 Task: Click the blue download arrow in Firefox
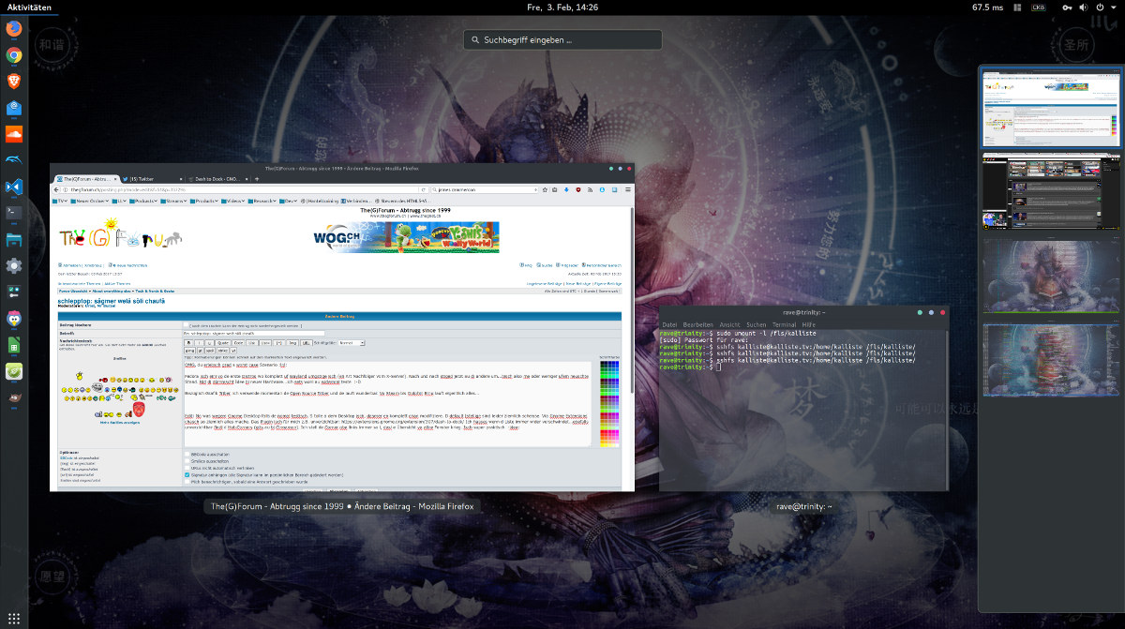pyautogui.click(x=565, y=188)
